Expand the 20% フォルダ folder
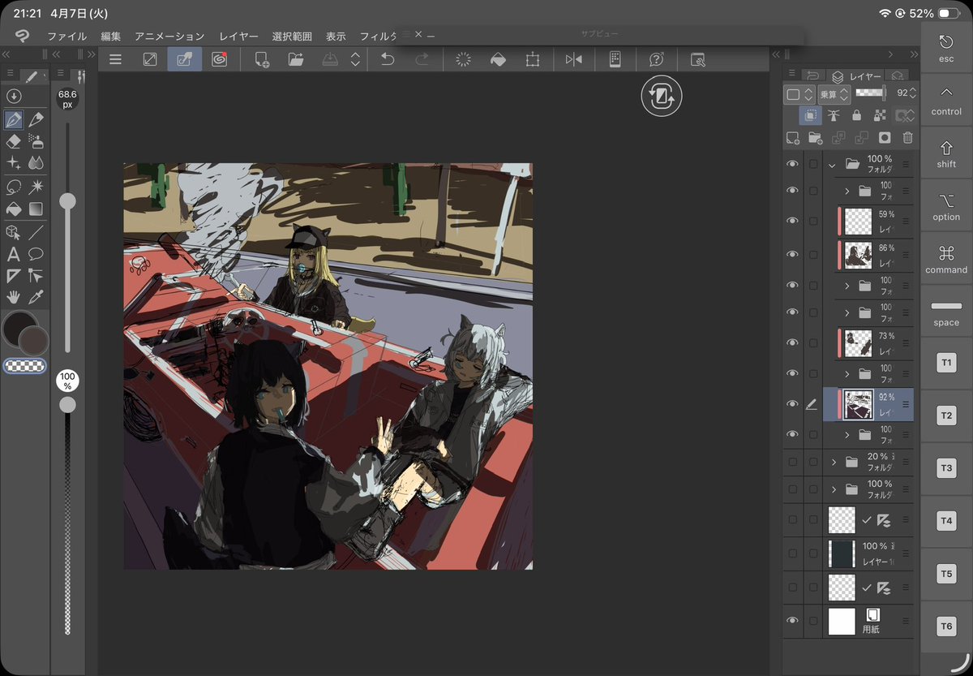The height and width of the screenshot is (676, 973). coord(834,463)
